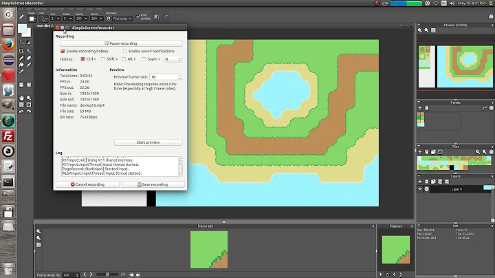Open Layer 0 settings gear
The image size is (495, 278).
point(427,189)
